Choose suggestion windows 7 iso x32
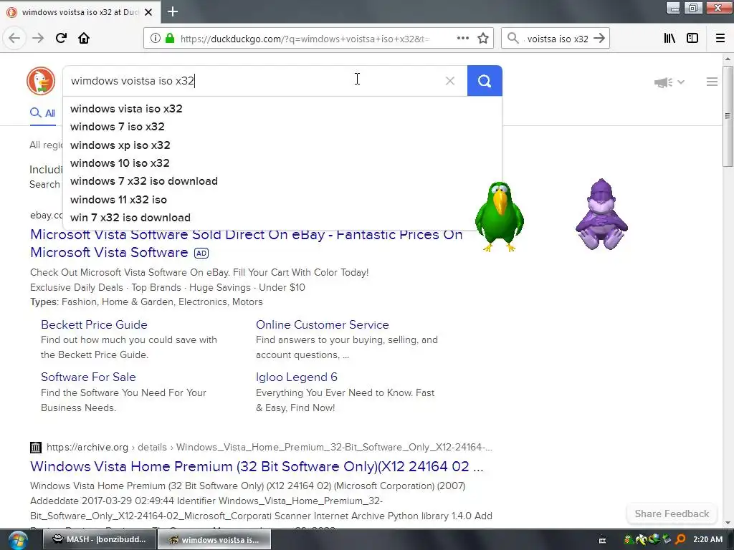The image size is (734, 550). coord(282,127)
